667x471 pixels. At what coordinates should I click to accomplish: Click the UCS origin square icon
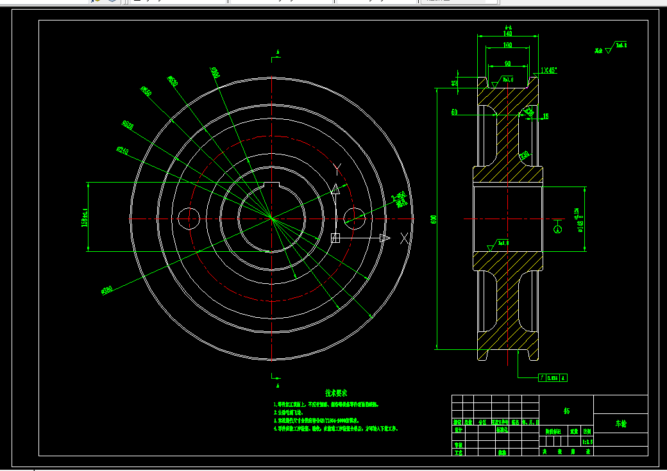point(335,238)
